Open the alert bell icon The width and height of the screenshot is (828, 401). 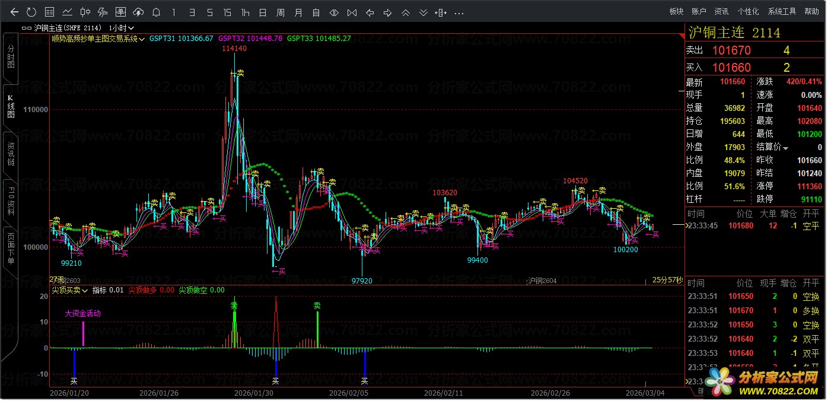tap(156, 12)
